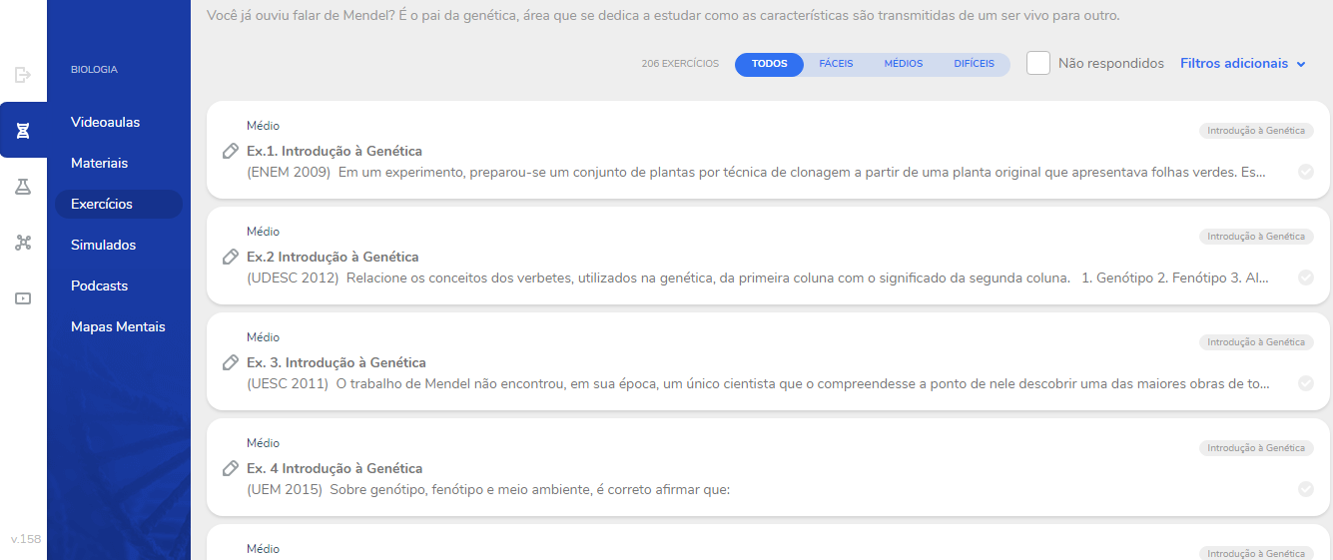
Task: Open the video player icon in rail
Action: point(23,298)
